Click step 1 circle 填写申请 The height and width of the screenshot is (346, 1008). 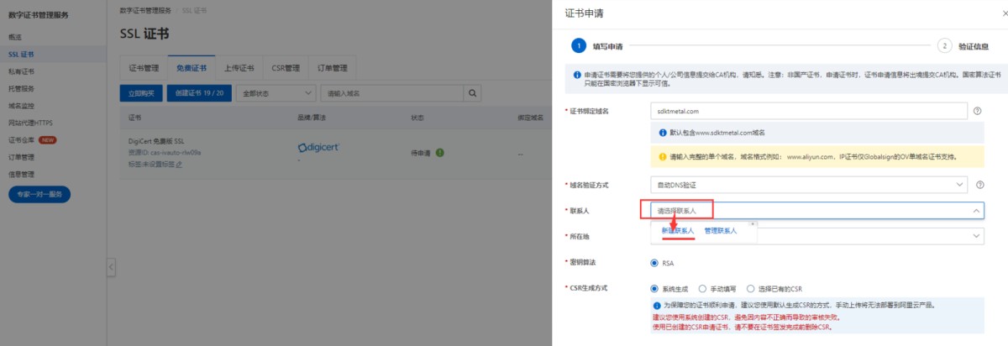click(578, 46)
